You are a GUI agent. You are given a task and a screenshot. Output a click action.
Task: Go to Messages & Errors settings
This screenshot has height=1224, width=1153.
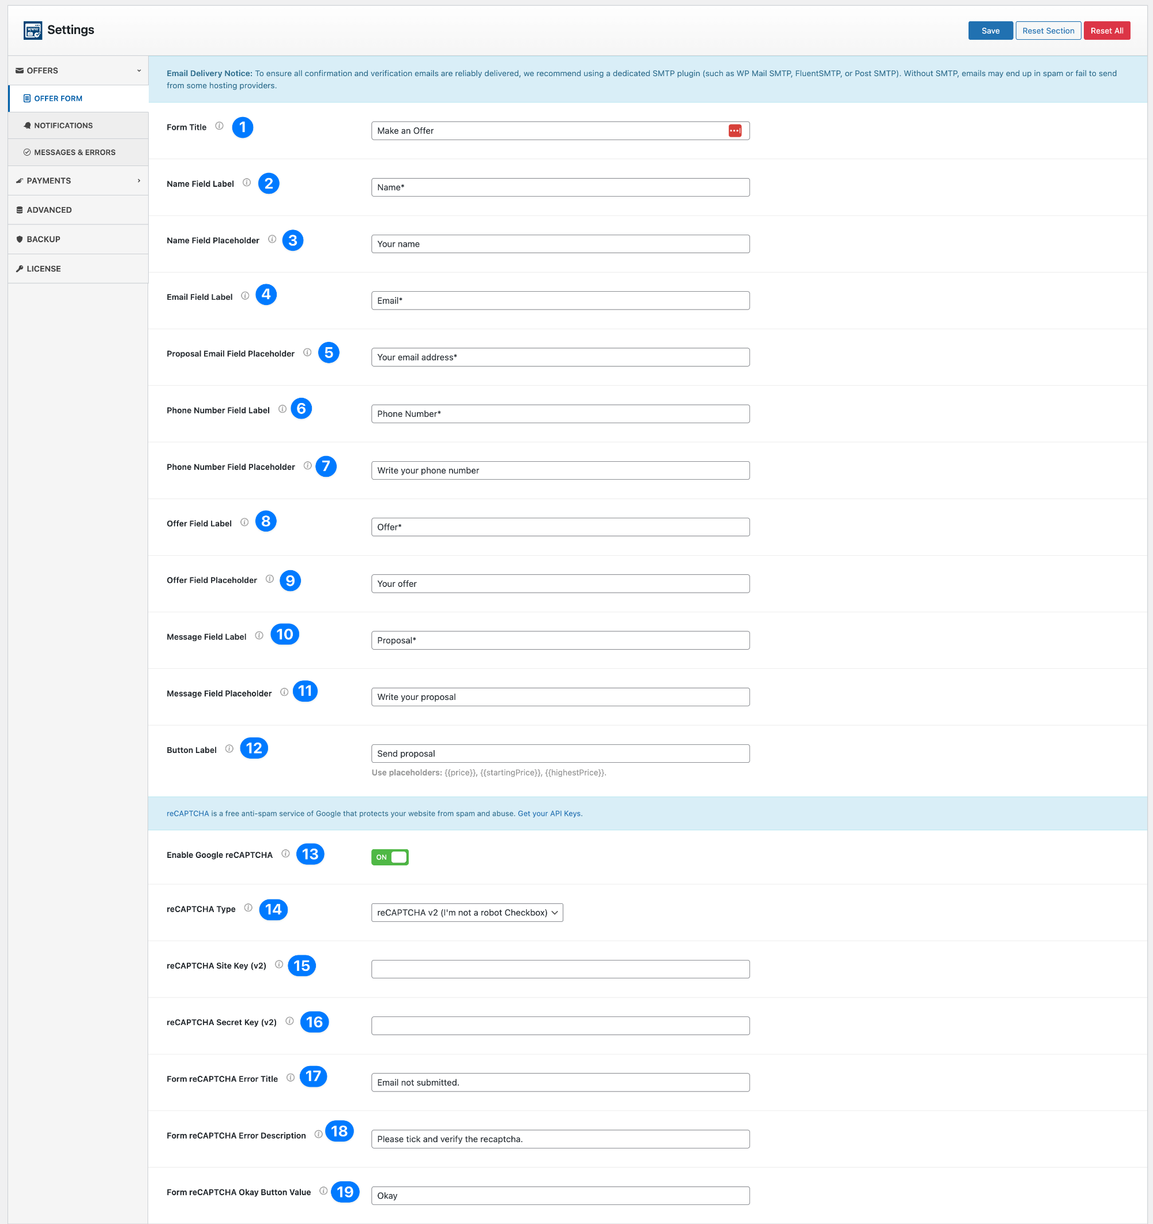click(74, 153)
